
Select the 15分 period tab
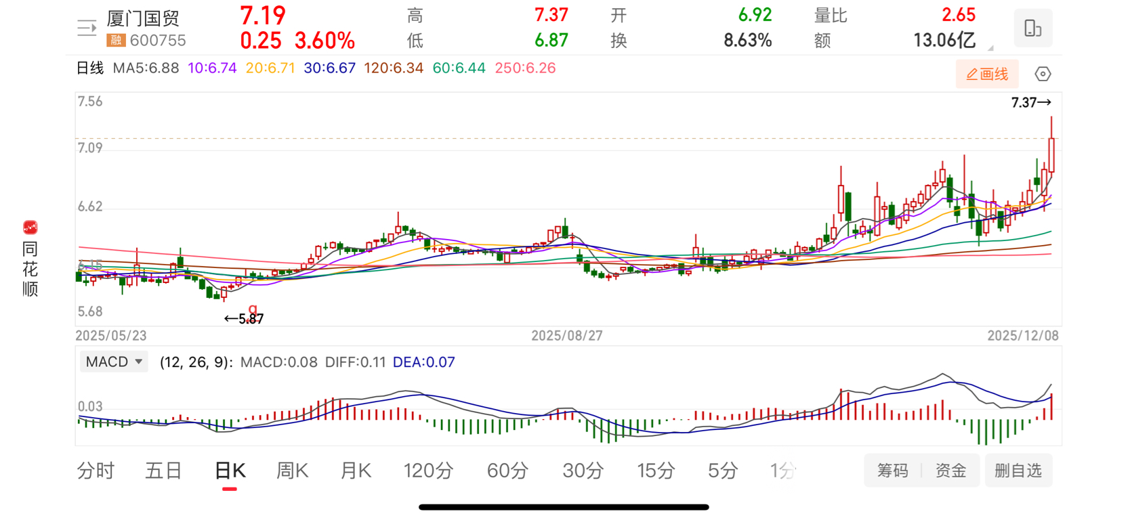656,471
